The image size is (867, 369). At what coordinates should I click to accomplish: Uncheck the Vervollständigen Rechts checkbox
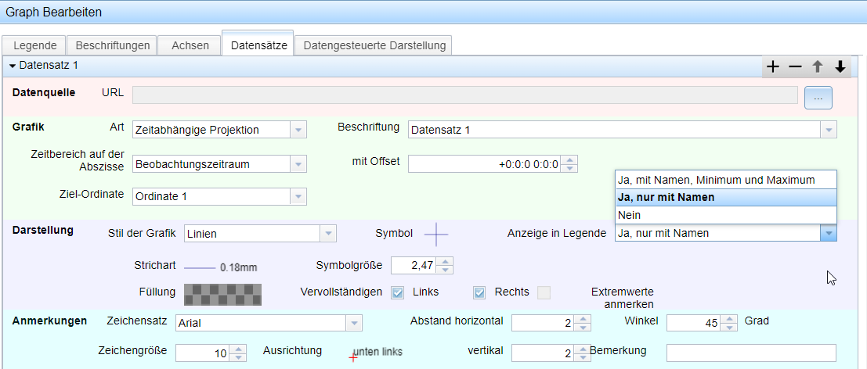click(479, 293)
